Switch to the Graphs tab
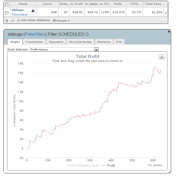 [15, 42]
